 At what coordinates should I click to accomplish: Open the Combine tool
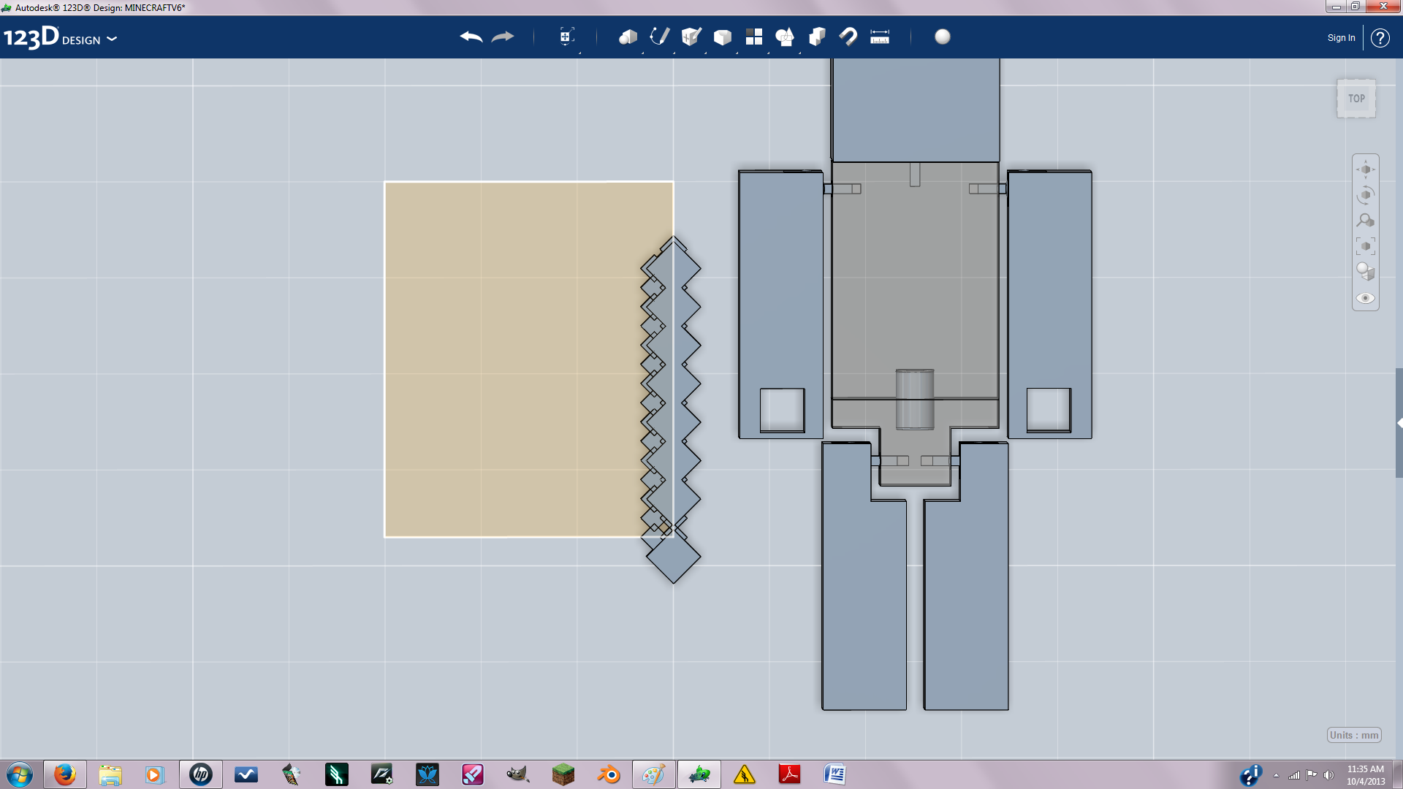pos(817,37)
